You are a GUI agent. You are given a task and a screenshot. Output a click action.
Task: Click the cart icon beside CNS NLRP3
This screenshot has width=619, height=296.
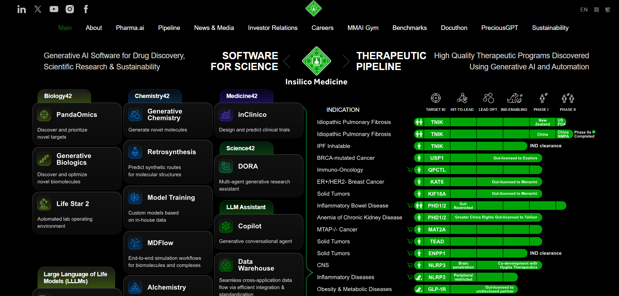click(x=410, y=265)
